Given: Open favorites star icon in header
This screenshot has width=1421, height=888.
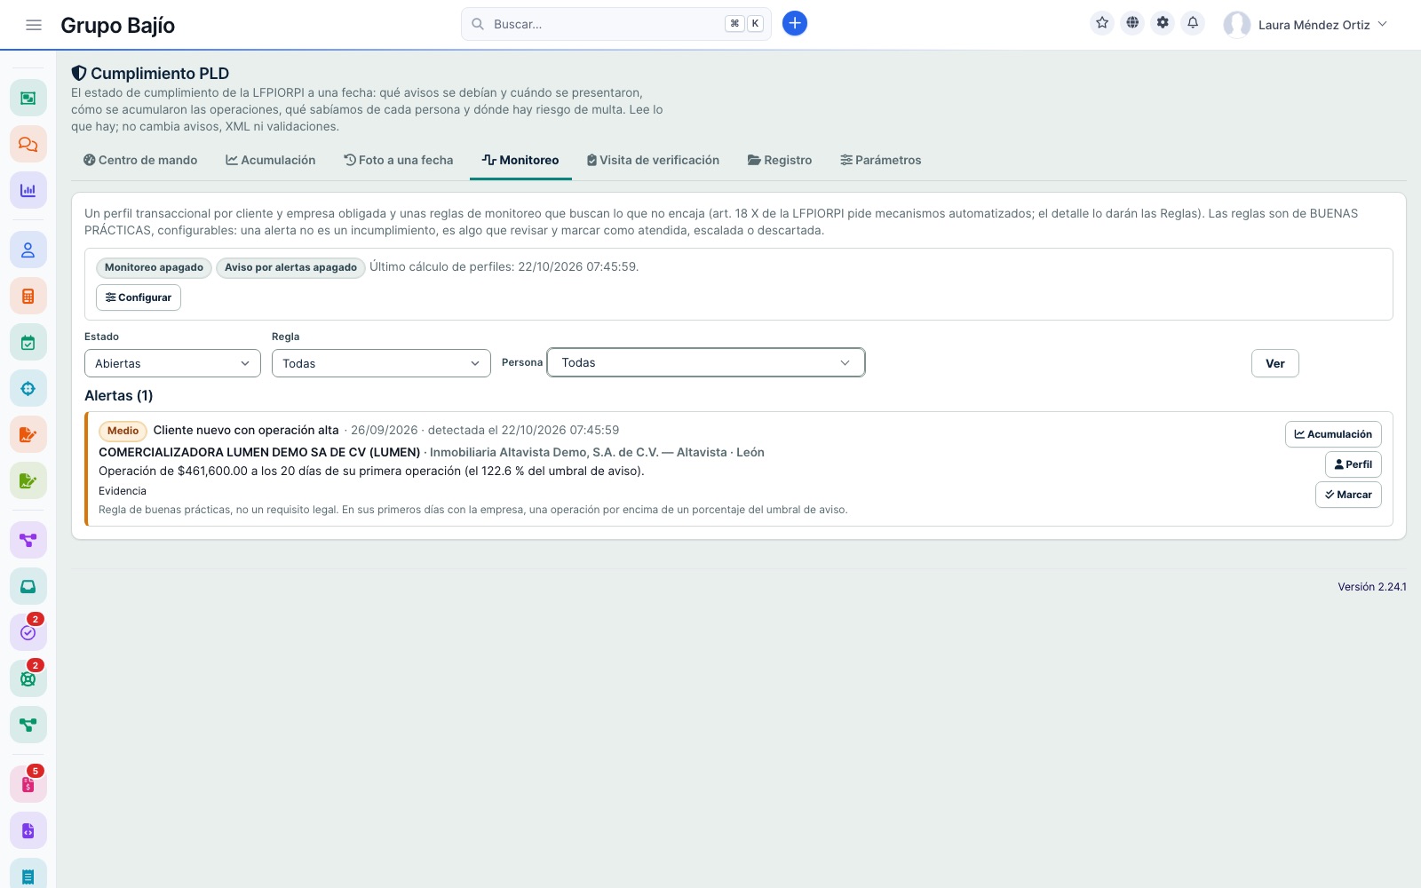Looking at the screenshot, I should pos(1102,23).
